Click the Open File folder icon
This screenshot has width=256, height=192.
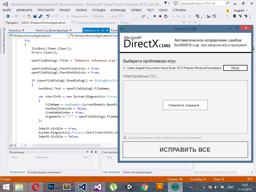(x=29, y=16)
